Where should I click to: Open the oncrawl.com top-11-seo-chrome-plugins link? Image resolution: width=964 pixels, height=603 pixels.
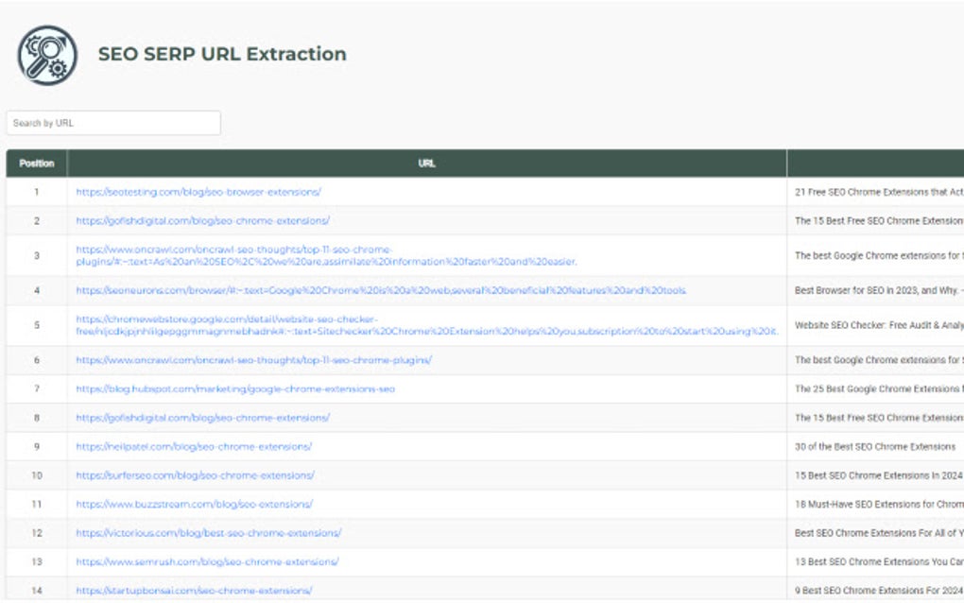pos(236,251)
